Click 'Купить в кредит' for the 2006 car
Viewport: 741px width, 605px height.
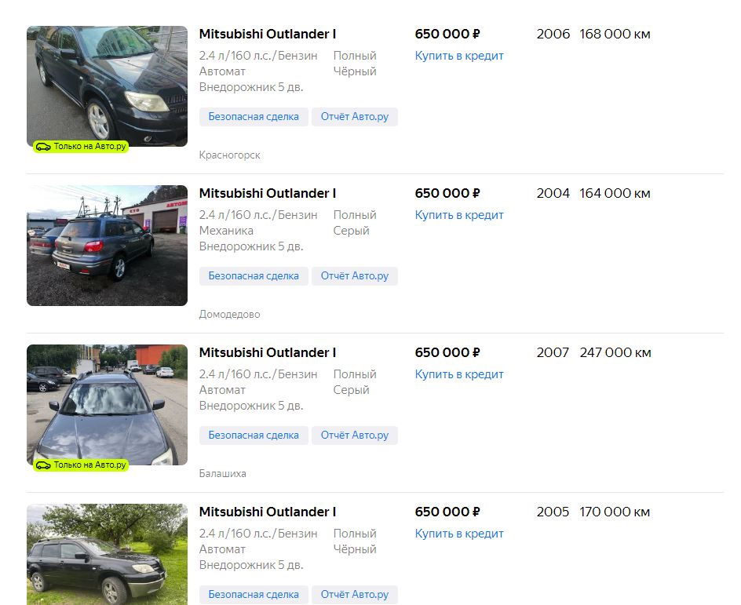click(459, 56)
